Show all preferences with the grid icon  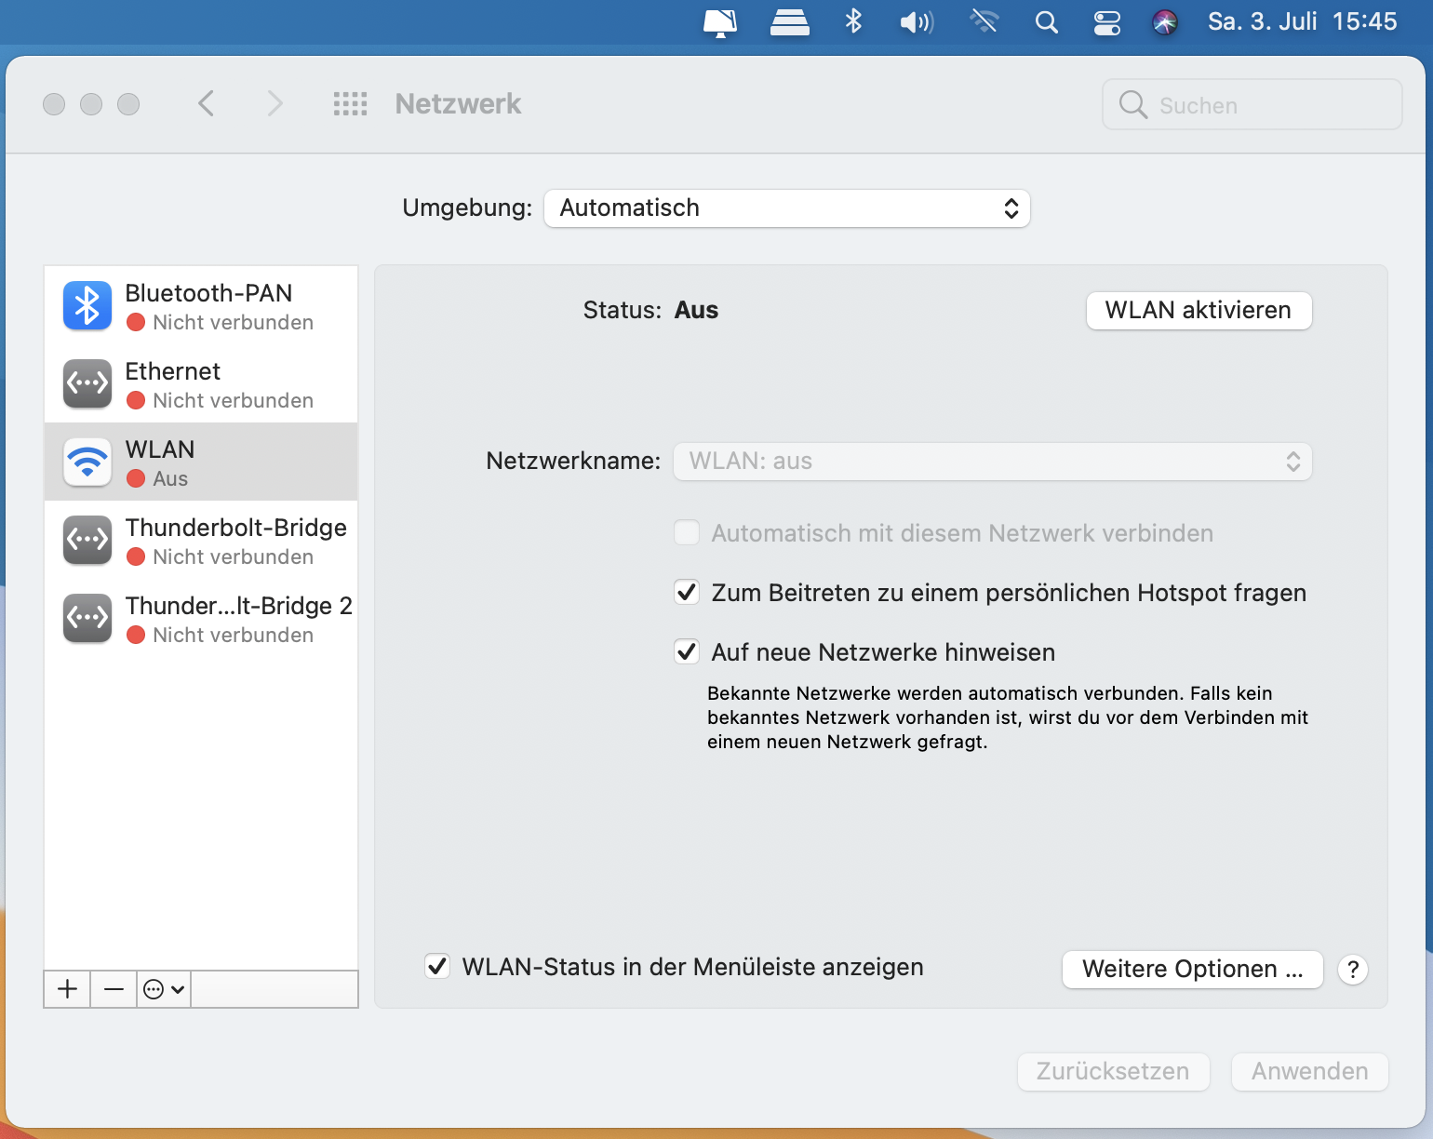pyautogui.click(x=350, y=104)
